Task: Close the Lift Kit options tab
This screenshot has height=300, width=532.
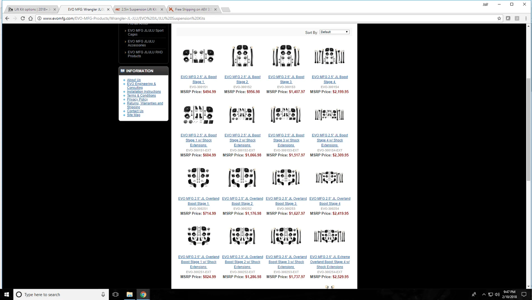Action: point(55,9)
